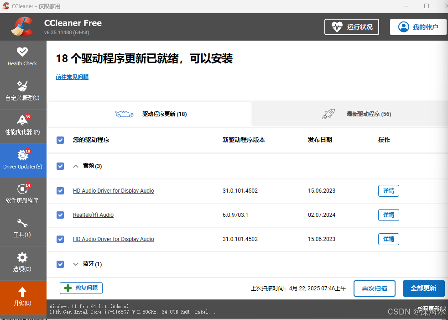Screen dimensions: 448x320
Task: Open the 我的帐户 account button
Action: click(x=418, y=27)
